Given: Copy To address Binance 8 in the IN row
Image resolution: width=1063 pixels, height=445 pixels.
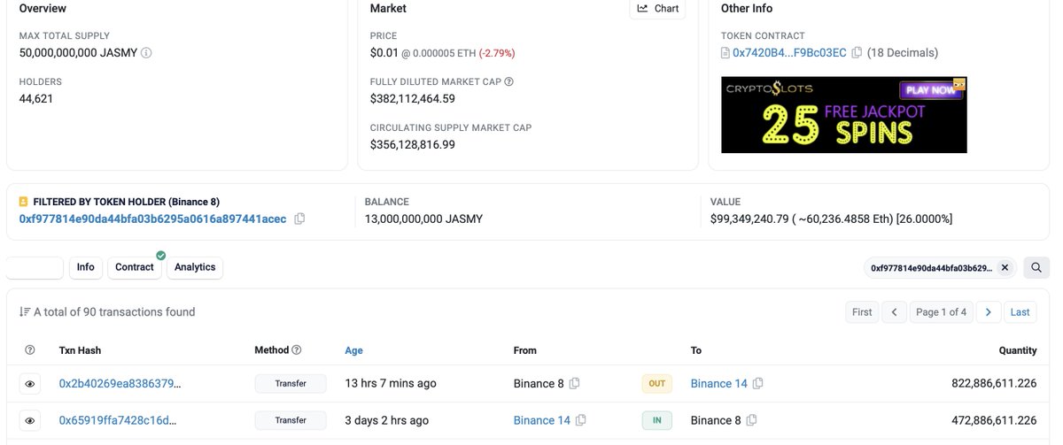Looking at the screenshot, I should coord(751,420).
